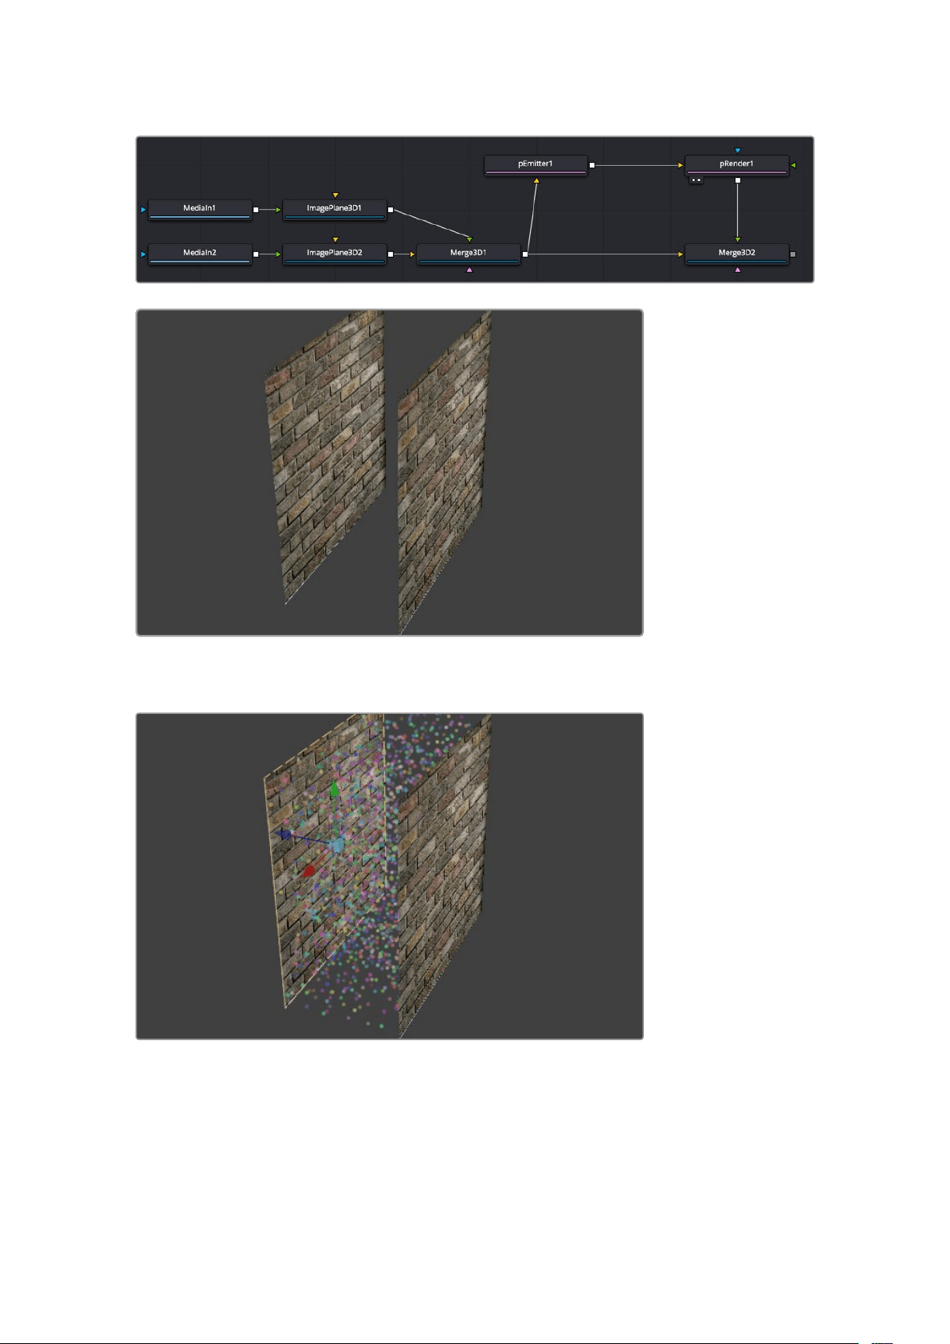Click the green input arrow right of pRender1

pyautogui.click(x=793, y=165)
